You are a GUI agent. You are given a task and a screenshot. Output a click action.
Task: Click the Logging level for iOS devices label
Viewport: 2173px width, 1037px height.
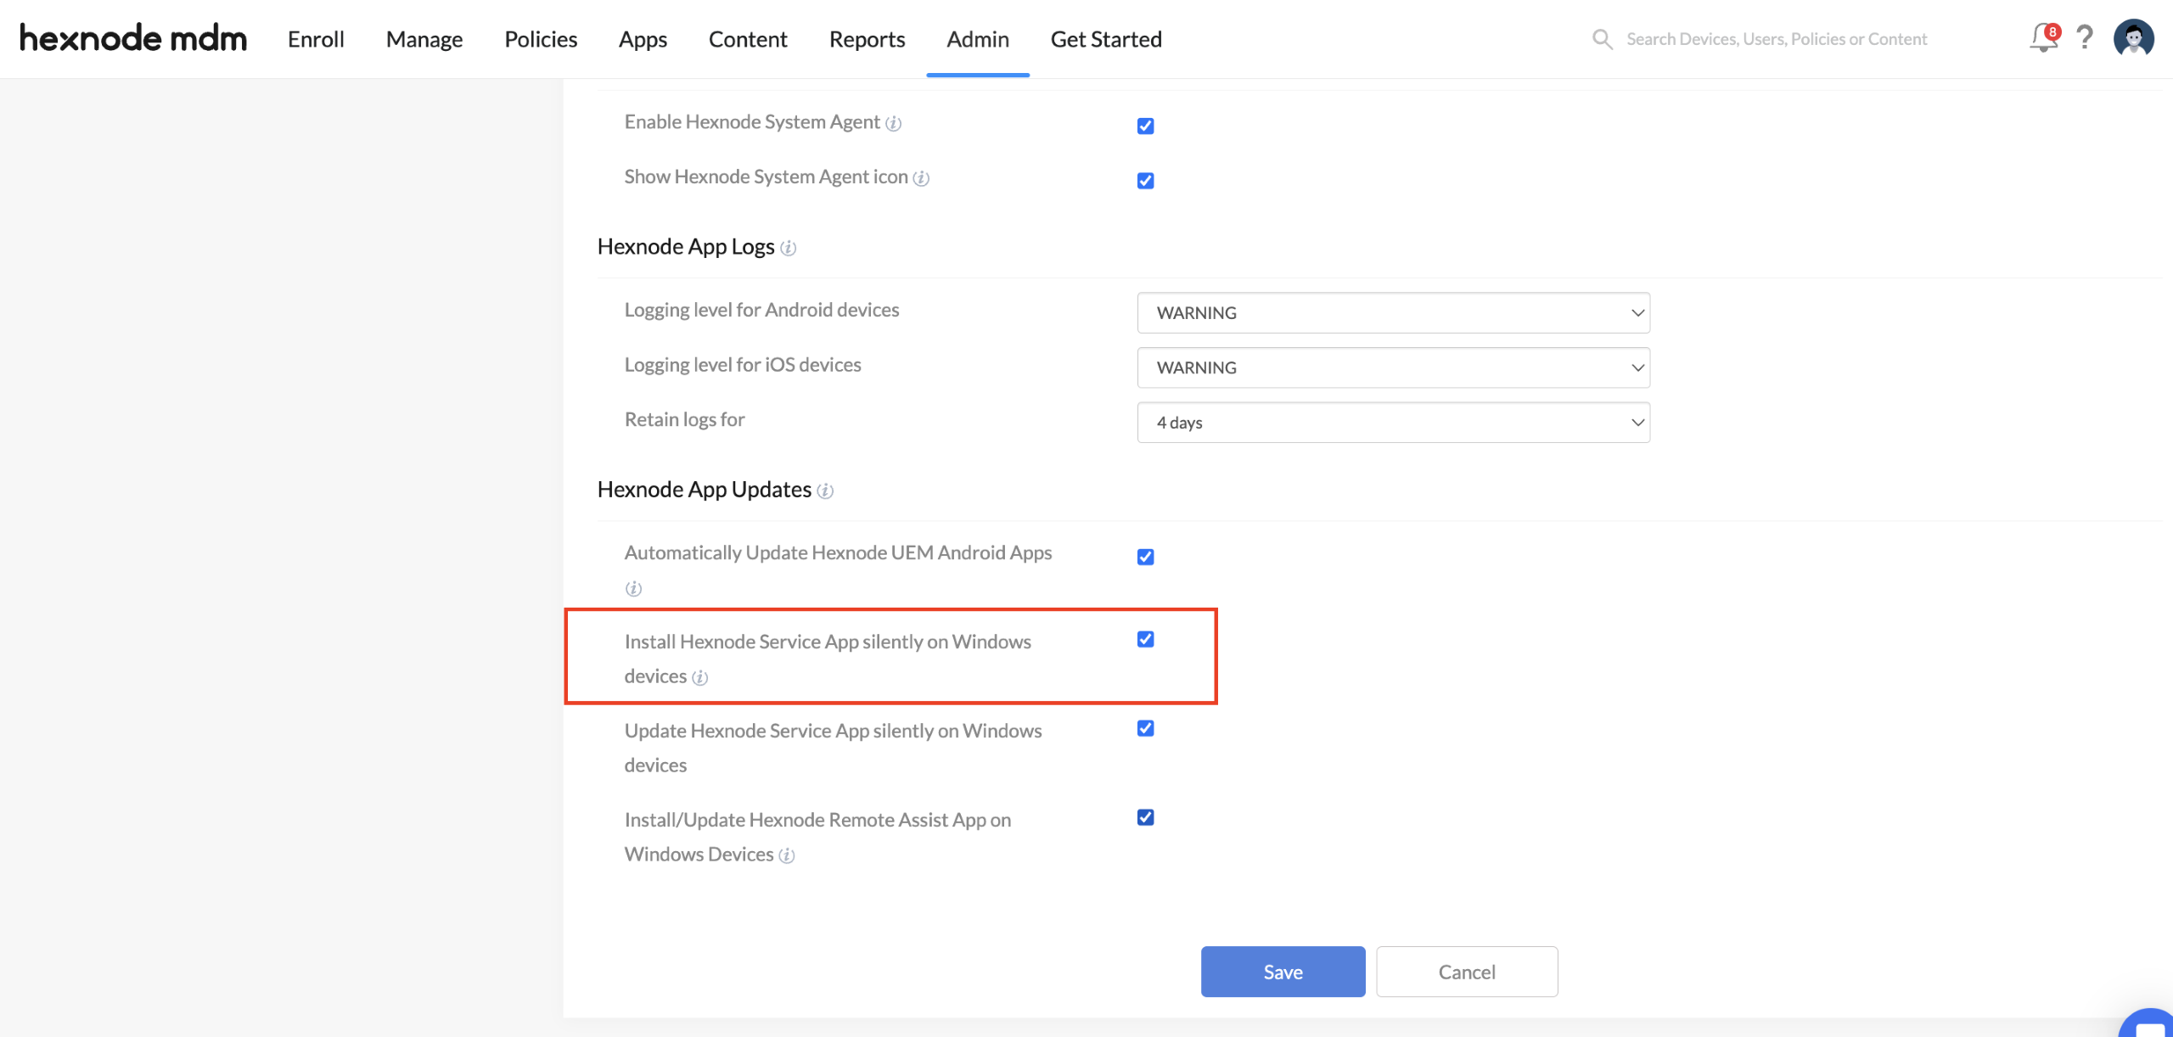[x=743, y=365]
